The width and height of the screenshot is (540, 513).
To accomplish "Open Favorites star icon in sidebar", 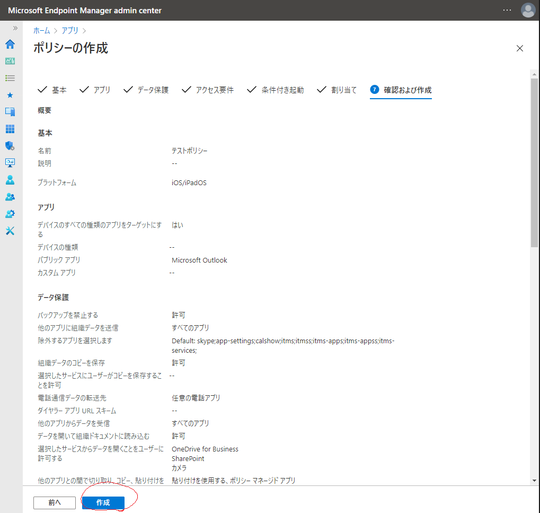I will coord(10,95).
